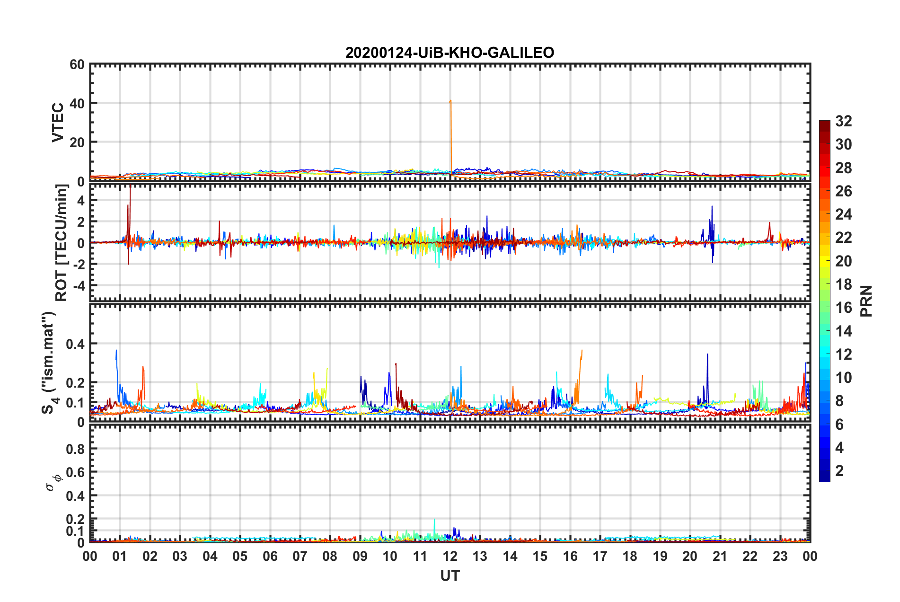The height and width of the screenshot is (602, 900).
Task: Click the 09 hour tick on UT axis
Action: pyautogui.click(x=360, y=556)
